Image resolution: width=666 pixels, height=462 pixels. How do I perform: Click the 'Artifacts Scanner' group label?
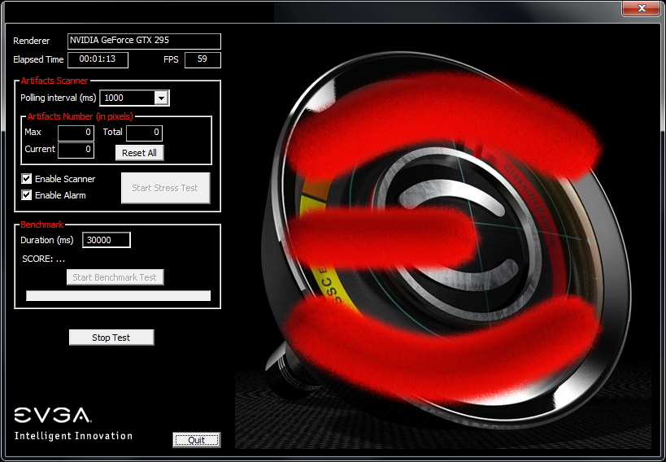pyautogui.click(x=54, y=81)
